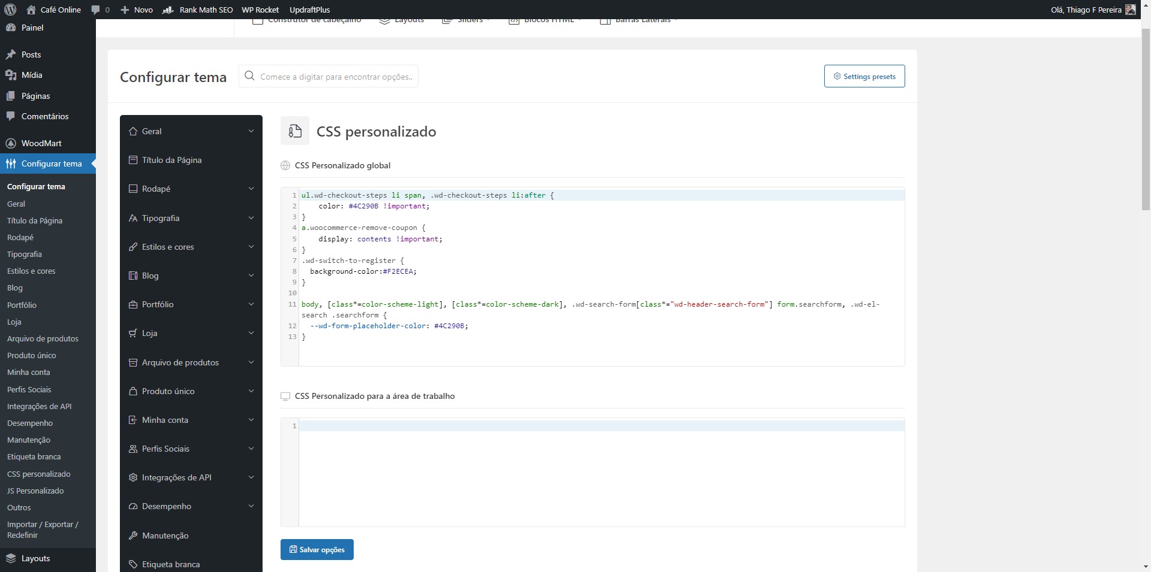This screenshot has height=572, width=1151.
Task: Click the WoodMart logo icon in sidebar
Action: [11, 143]
